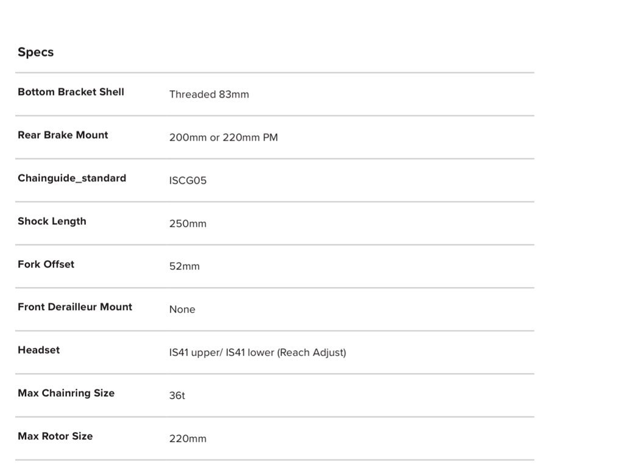Select the Shock Length label
This screenshot has height=468, width=624.
(52, 221)
